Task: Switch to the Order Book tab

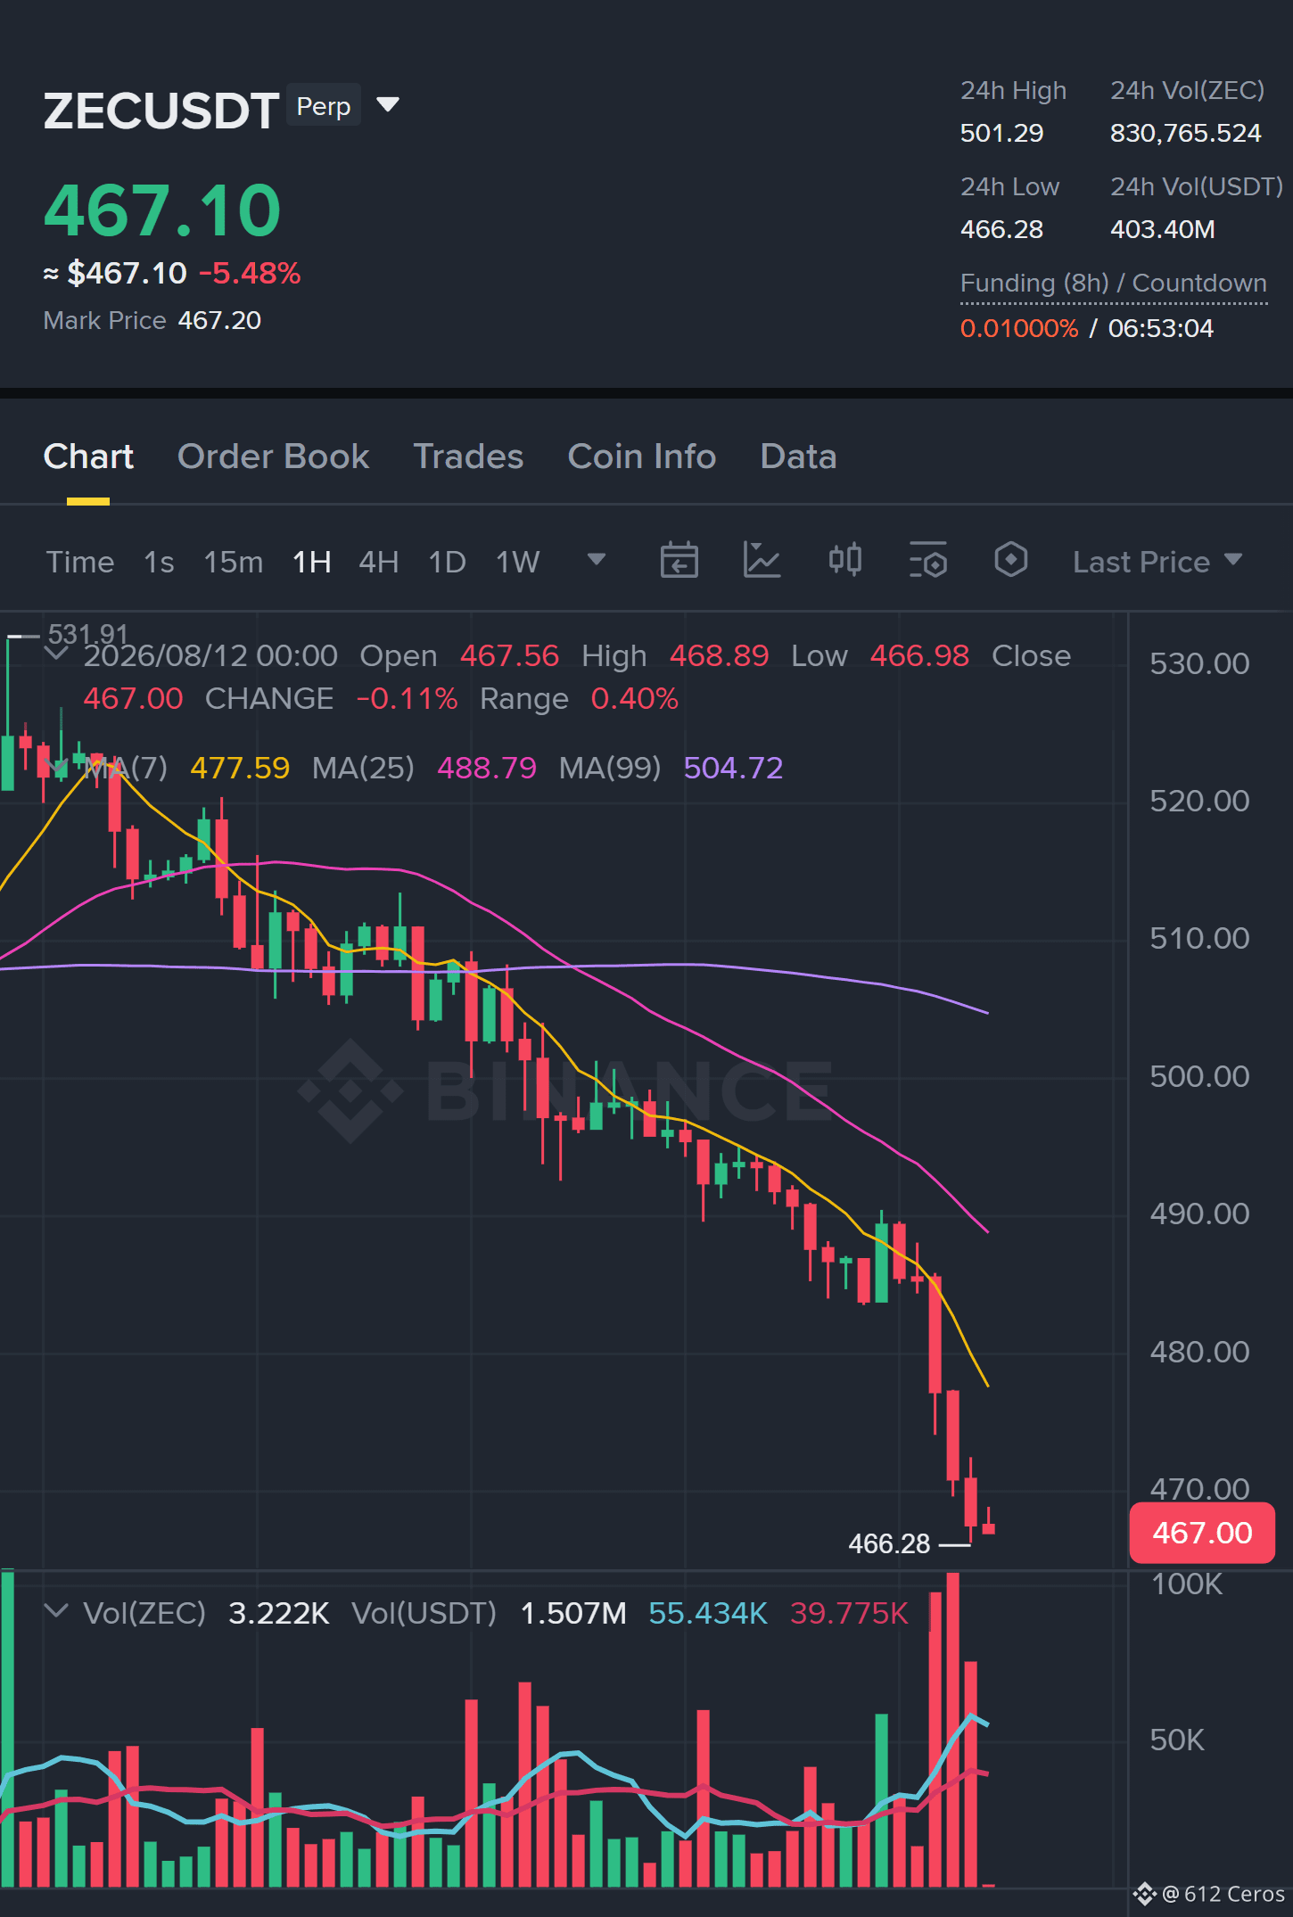Action: (x=274, y=457)
